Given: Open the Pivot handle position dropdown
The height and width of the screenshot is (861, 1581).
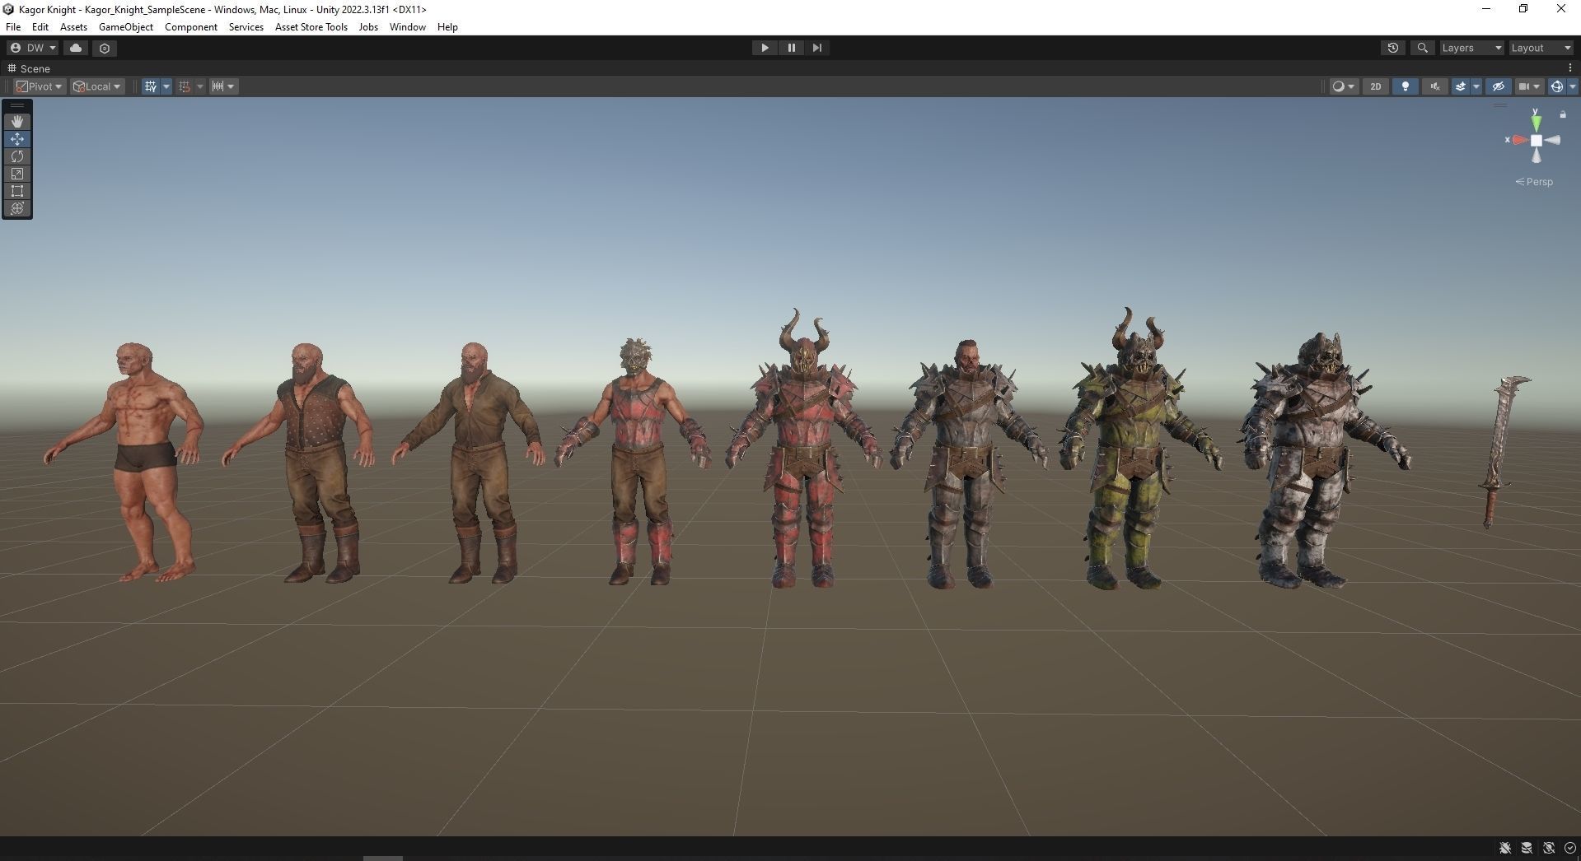Looking at the screenshot, I should (x=40, y=86).
